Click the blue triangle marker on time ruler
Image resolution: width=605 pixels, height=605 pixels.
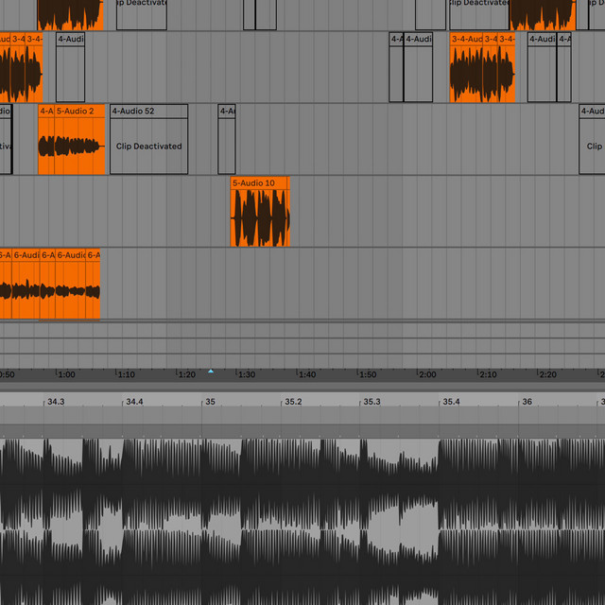coord(211,372)
